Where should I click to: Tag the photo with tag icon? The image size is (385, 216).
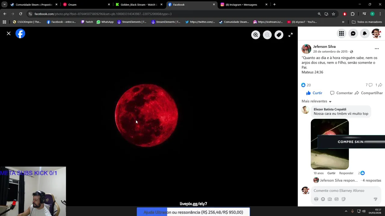tap(279, 35)
